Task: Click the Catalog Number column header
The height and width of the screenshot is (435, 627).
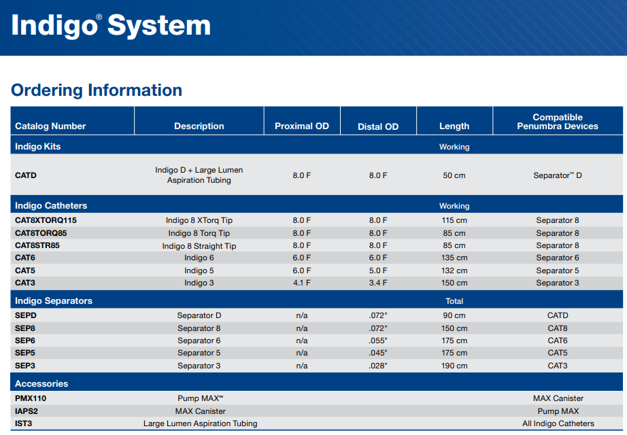Action: pos(50,126)
